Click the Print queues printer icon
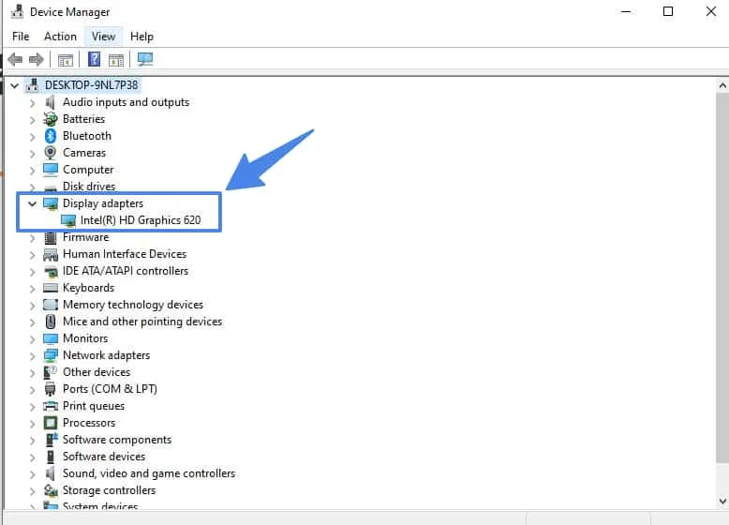 (x=51, y=406)
